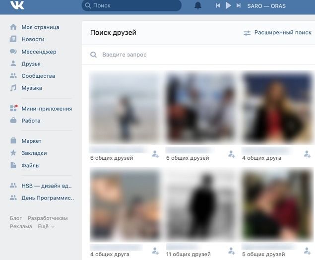Open Мини-приложения

coord(47,109)
